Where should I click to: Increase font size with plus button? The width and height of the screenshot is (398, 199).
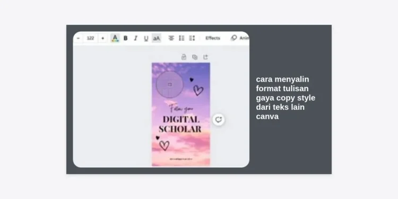[102, 38]
